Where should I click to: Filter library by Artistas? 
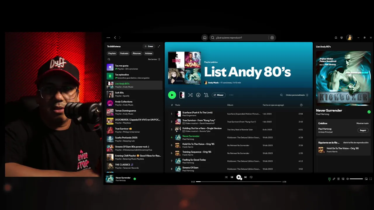(x=149, y=53)
